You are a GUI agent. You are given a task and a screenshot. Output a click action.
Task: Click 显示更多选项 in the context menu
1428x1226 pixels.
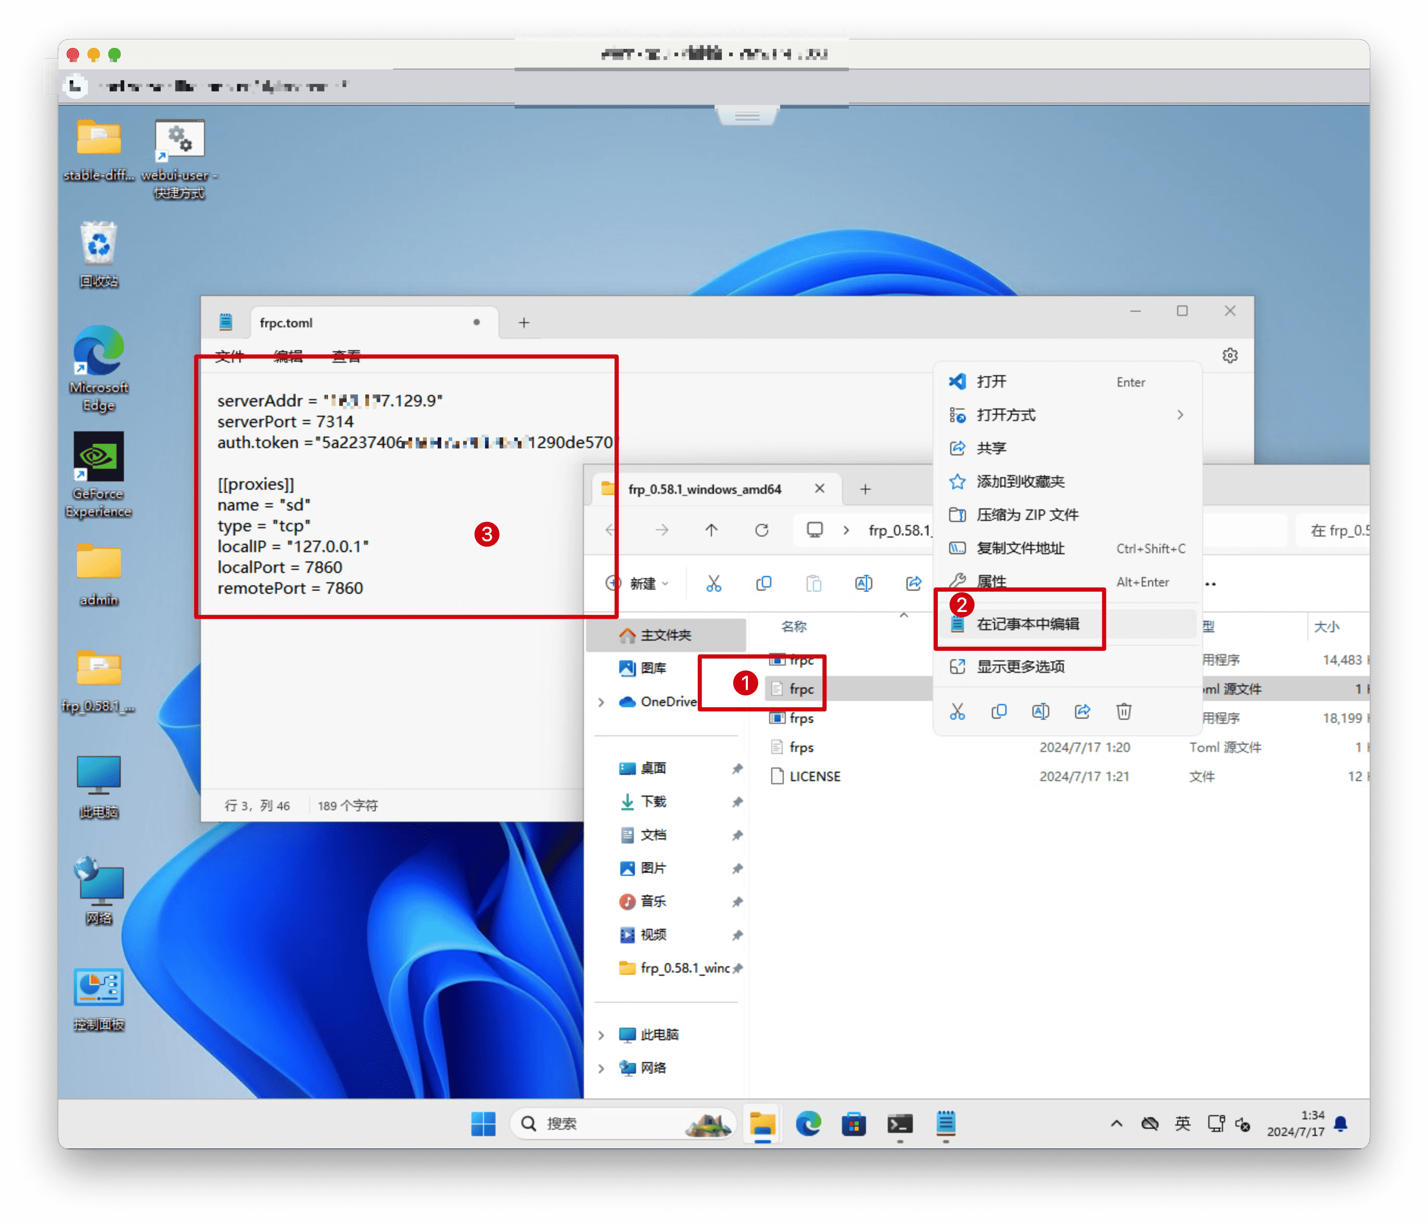click(1020, 667)
